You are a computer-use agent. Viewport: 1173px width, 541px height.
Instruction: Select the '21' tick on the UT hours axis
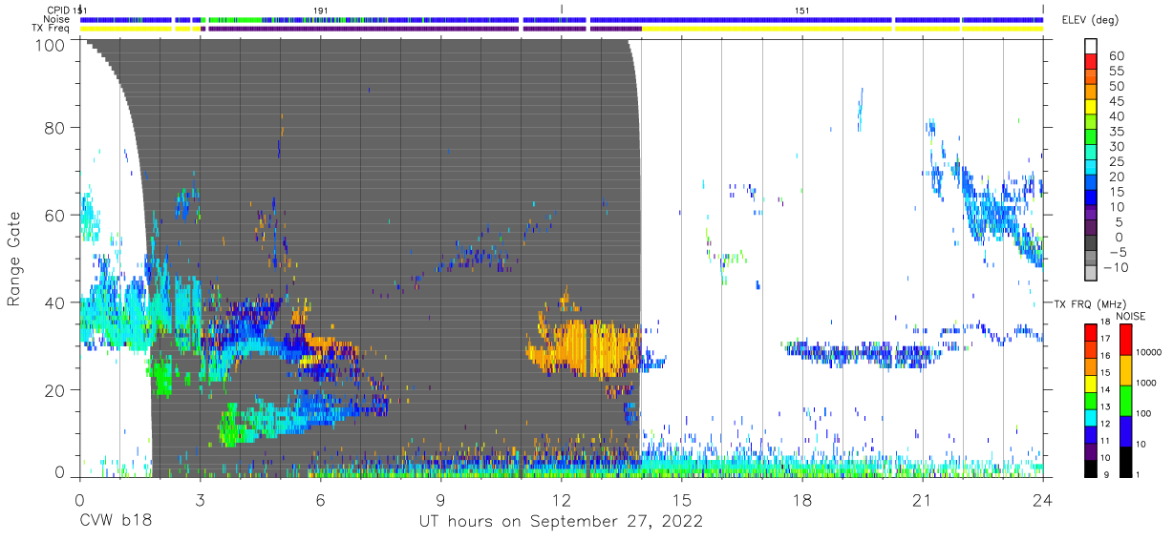922,499
